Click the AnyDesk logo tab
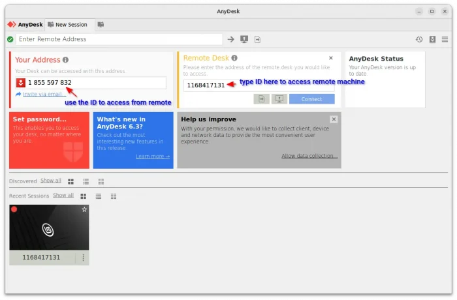The height and width of the screenshot is (300, 457). (x=25, y=25)
